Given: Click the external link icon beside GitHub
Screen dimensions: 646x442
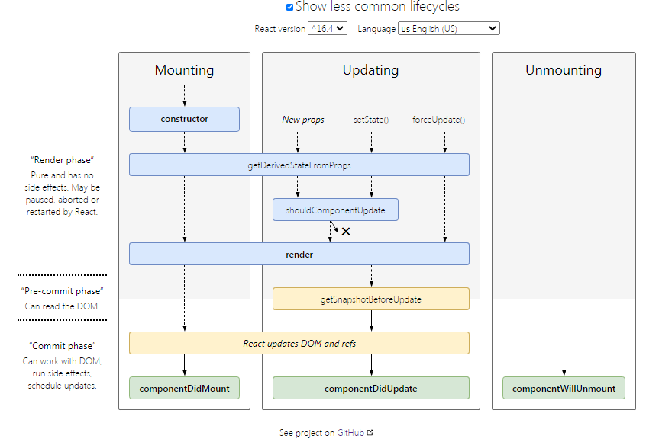Looking at the screenshot, I should tap(370, 433).
